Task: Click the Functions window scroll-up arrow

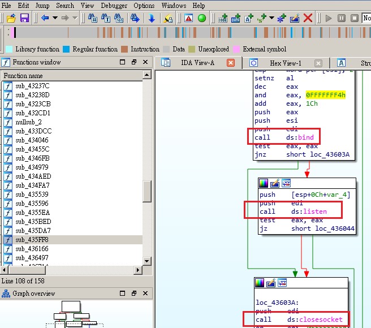Action: [x=146, y=75]
